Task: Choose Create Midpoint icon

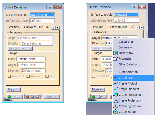Action: (115, 83)
